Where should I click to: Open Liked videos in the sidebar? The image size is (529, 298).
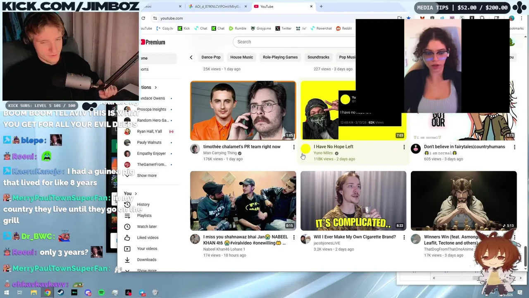(150, 238)
